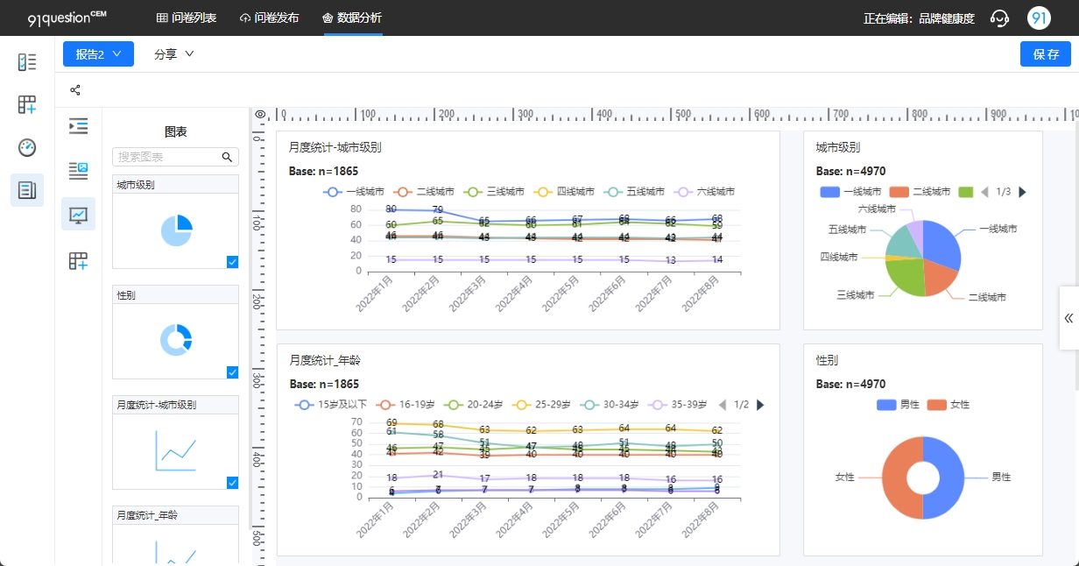Toggle the eye visibility icon near ruler
Viewport: 1079px width, 566px height.
tap(260, 114)
